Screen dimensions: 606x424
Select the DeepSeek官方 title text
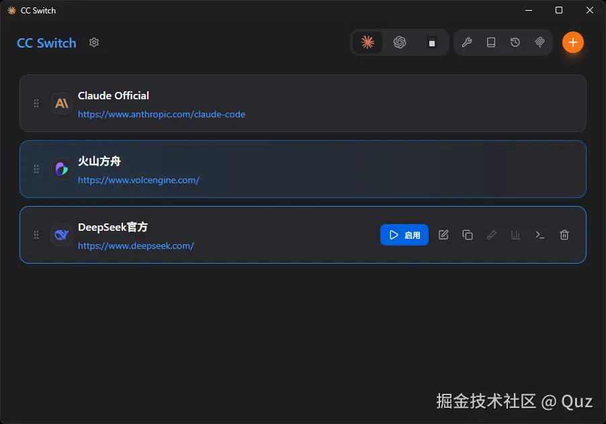[113, 227]
